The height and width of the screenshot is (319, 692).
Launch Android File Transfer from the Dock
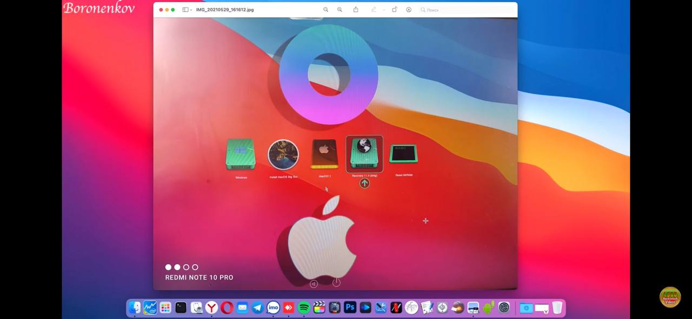[x=489, y=308]
